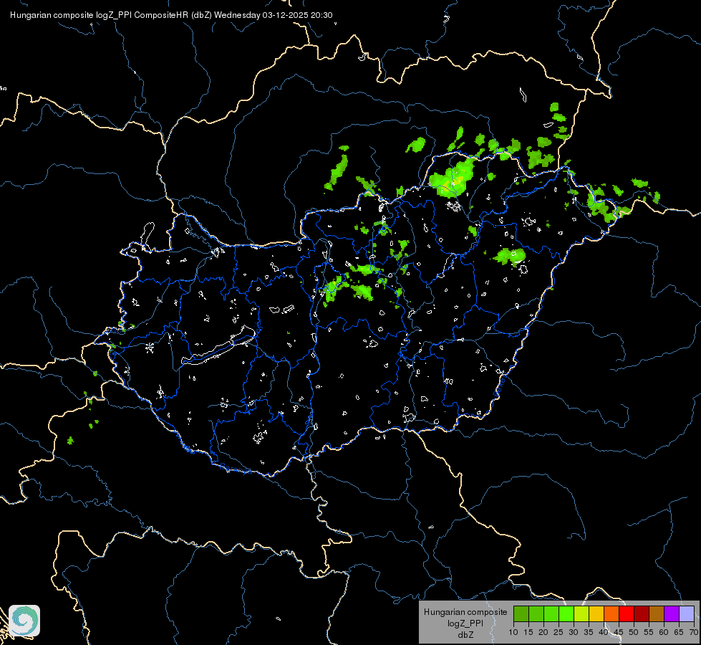
Task: Click the swirl weather service logo
Action: click(24, 621)
